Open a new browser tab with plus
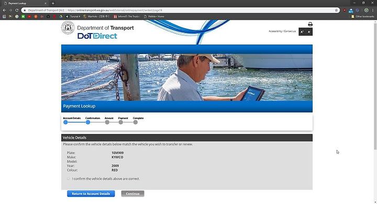The width and height of the screenshot is (377, 204). (x=53, y=3)
